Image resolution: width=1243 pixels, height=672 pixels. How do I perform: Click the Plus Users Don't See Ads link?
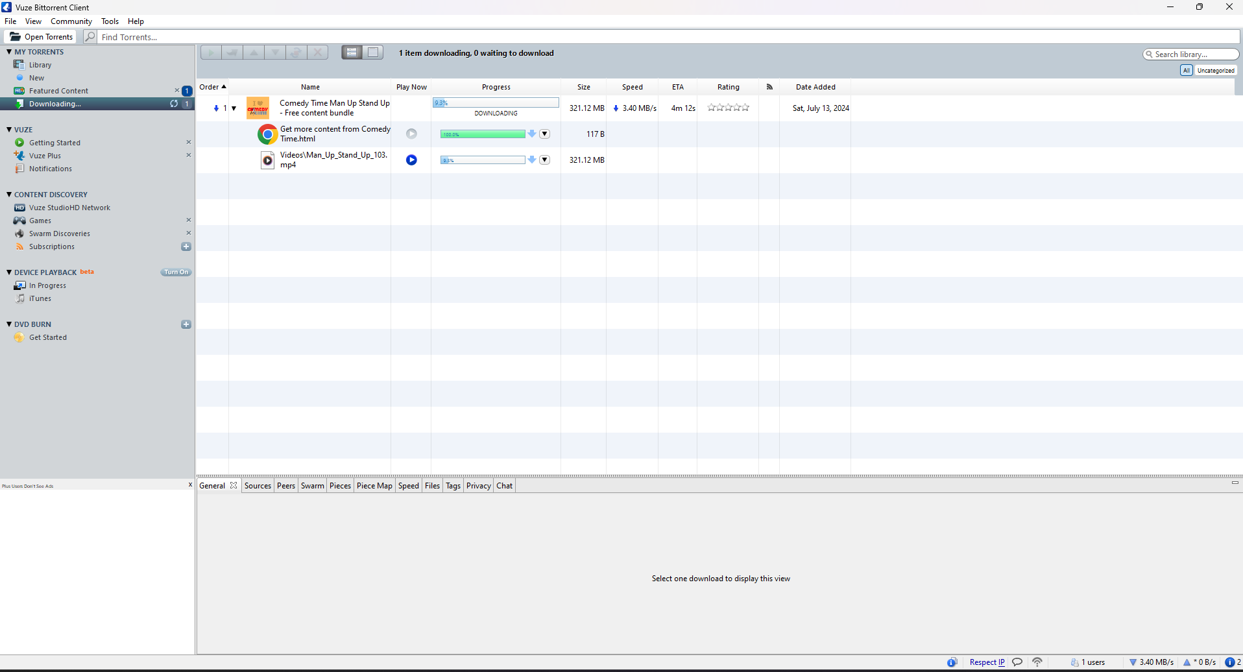coord(28,486)
